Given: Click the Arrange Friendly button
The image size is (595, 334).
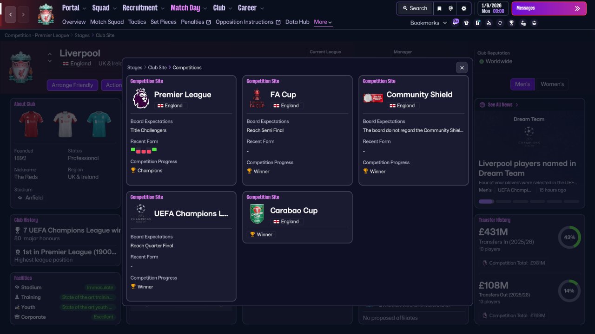Looking at the screenshot, I should 73,85.
